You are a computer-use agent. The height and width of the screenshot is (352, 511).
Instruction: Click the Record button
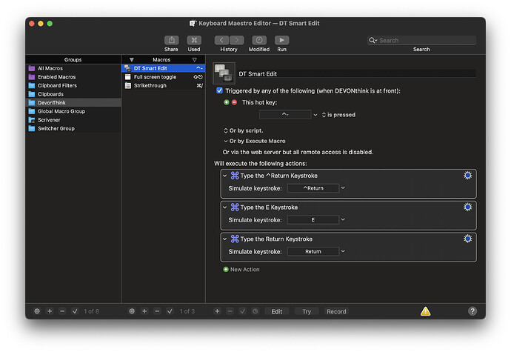pyautogui.click(x=336, y=311)
